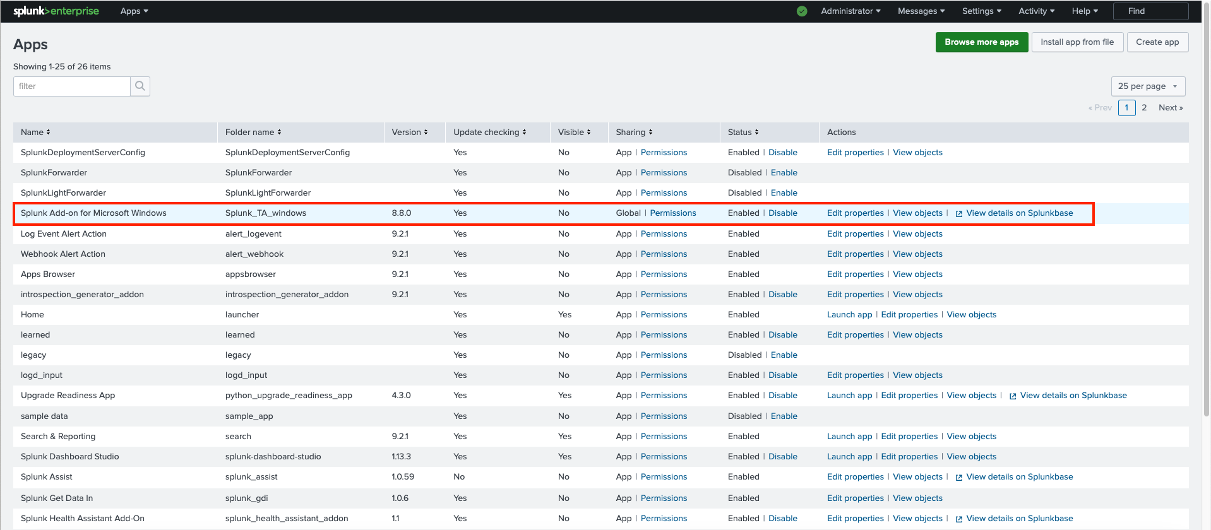Open the Help menu

tap(1085, 11)
